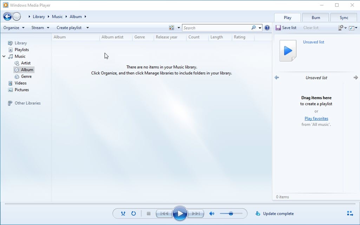Click the Unsaved list title link

click(x=313, y=42)
